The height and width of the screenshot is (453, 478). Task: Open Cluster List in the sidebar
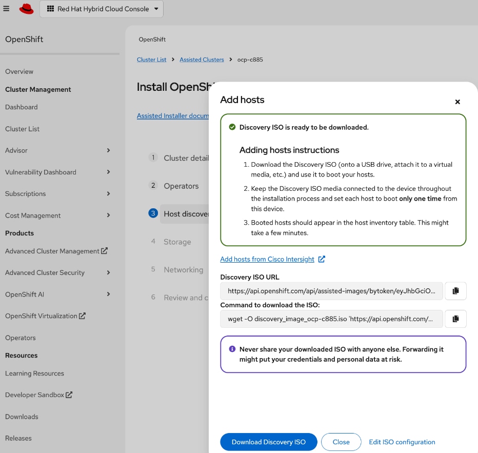[22, 129]
